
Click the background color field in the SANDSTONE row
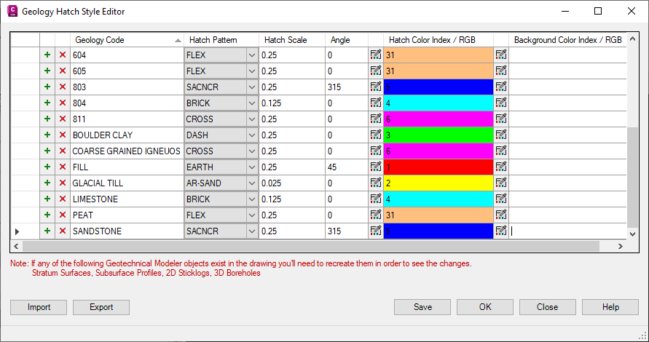pos(568,231)
